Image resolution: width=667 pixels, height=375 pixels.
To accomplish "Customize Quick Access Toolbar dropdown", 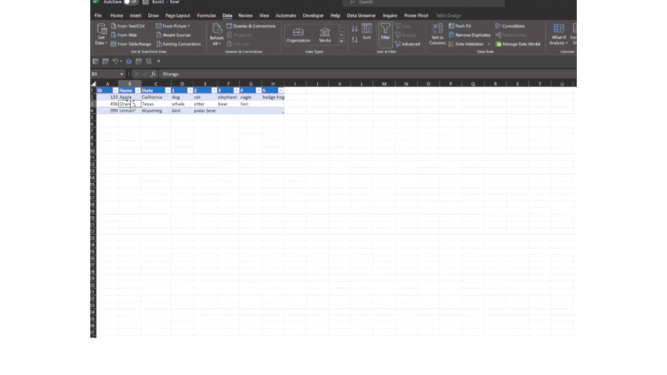I will (x=159, y=61).
